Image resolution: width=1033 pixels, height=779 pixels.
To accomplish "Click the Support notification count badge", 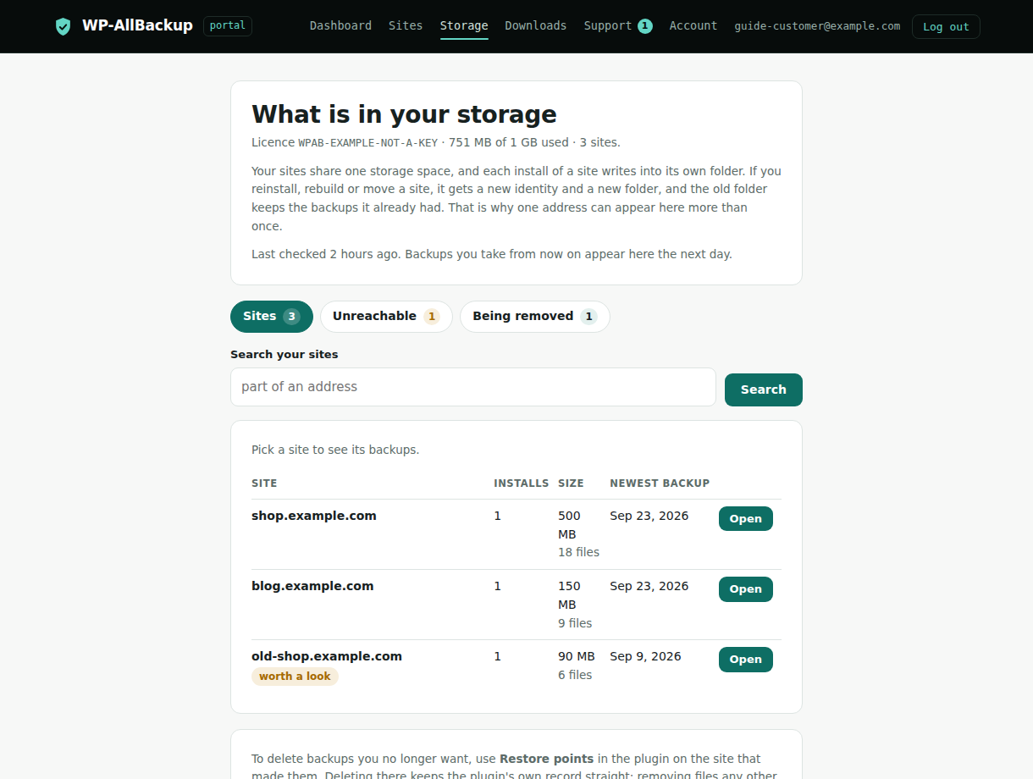I will point(645,26).
